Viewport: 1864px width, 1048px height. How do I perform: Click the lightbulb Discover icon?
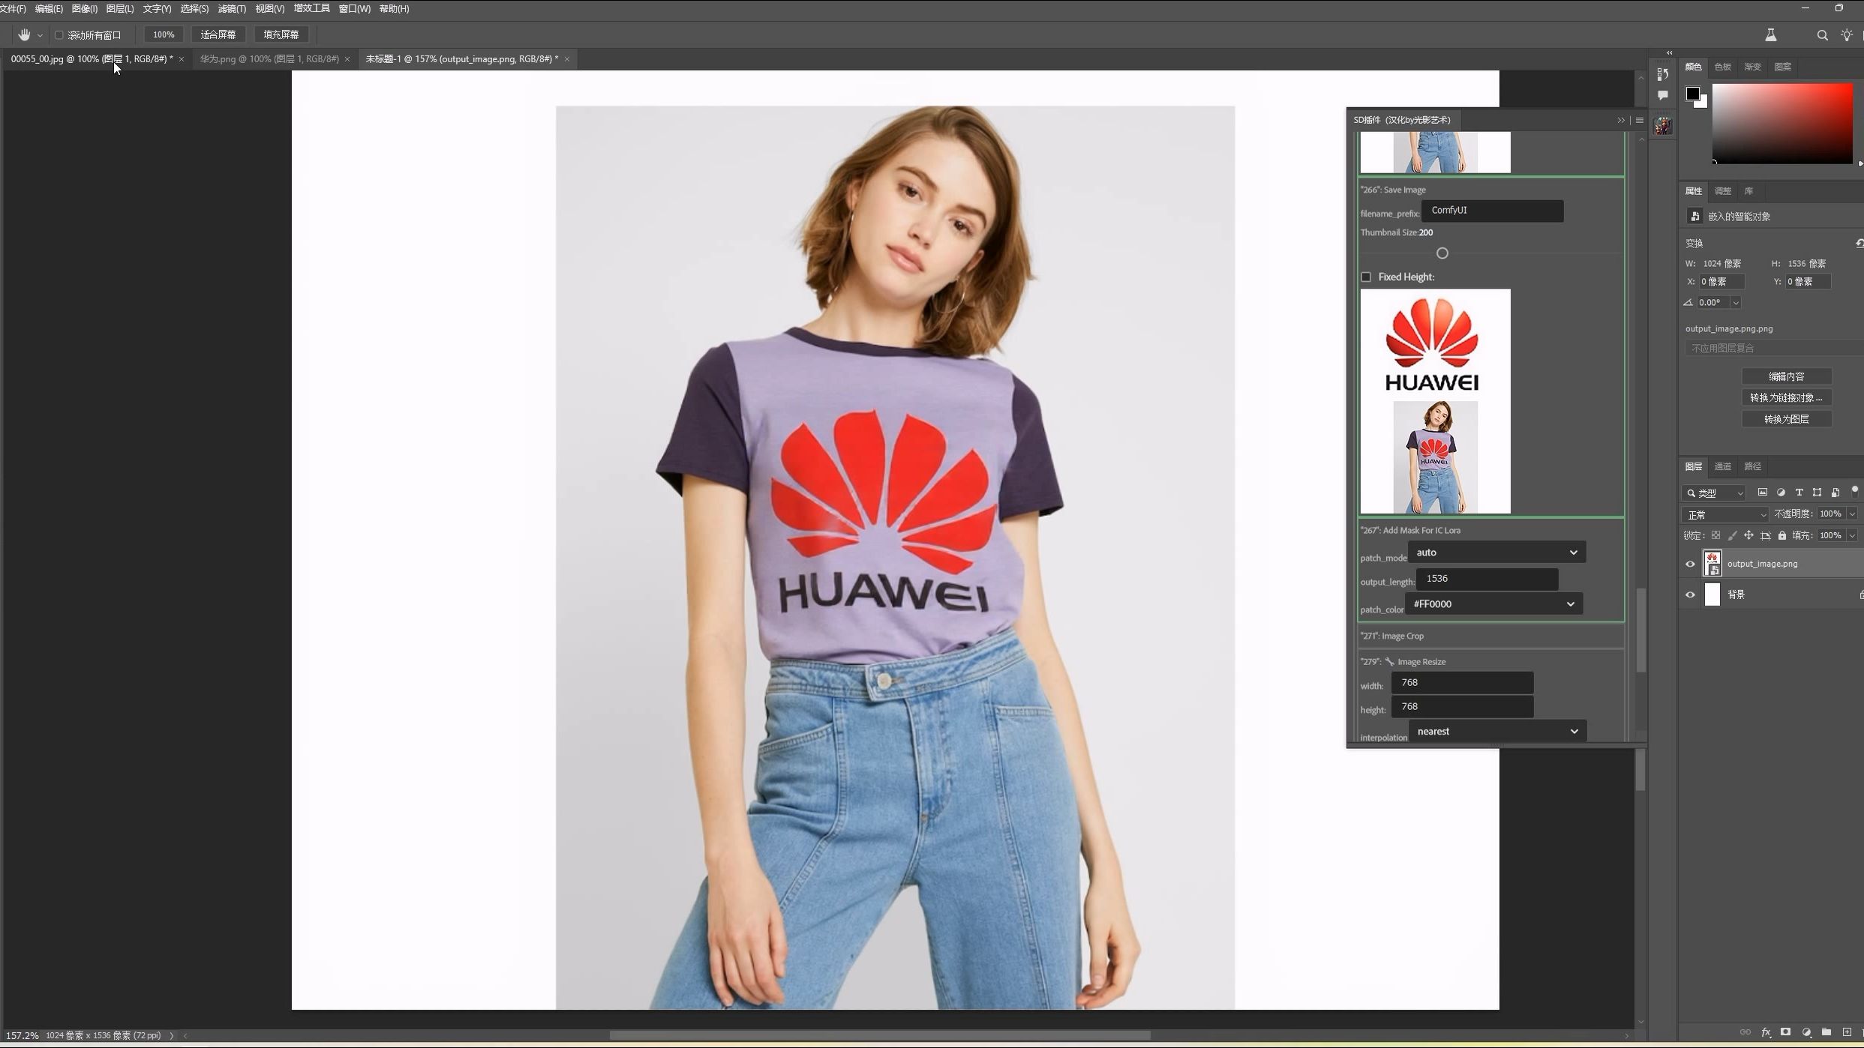[x=1846, y=34]
